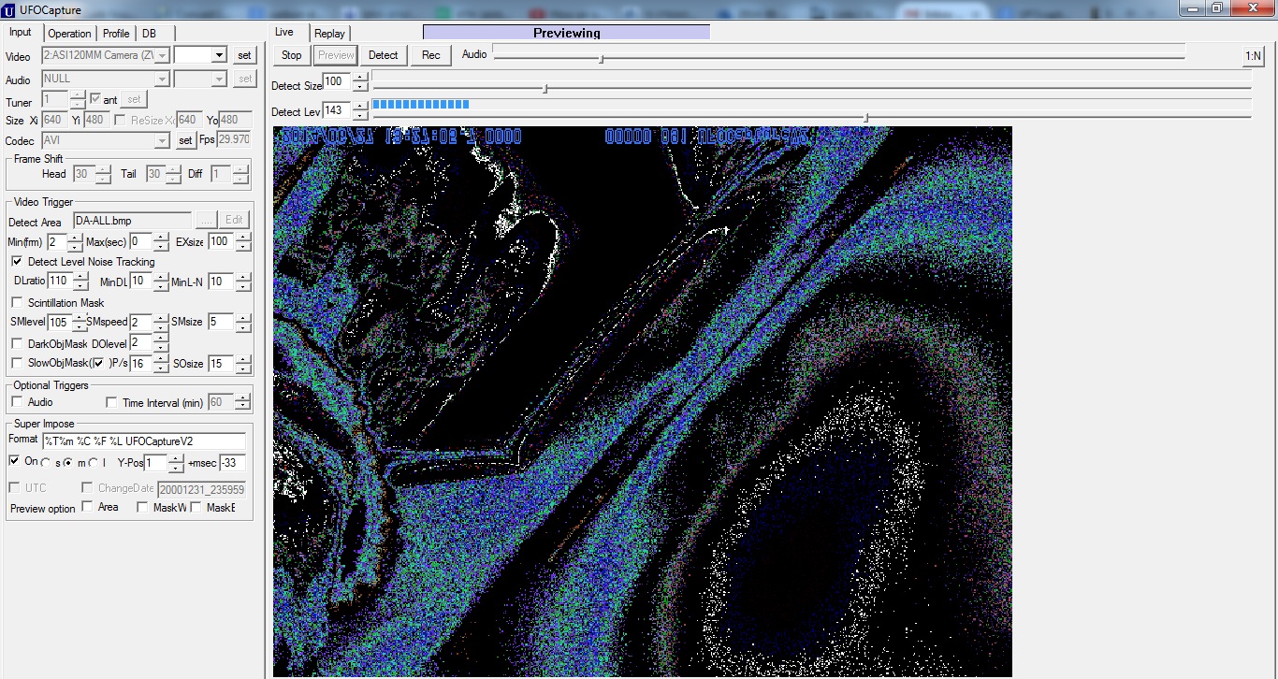Click the Super Impose Format text field
The image size is (1278, 679).
[x=143, y=441]
